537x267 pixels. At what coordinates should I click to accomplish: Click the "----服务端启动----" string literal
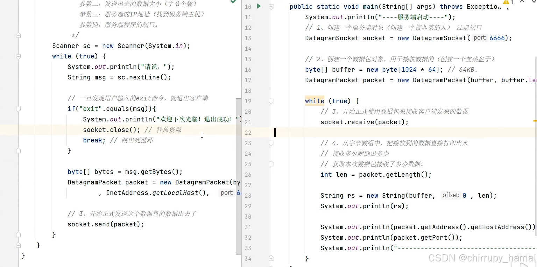point(412,17)
